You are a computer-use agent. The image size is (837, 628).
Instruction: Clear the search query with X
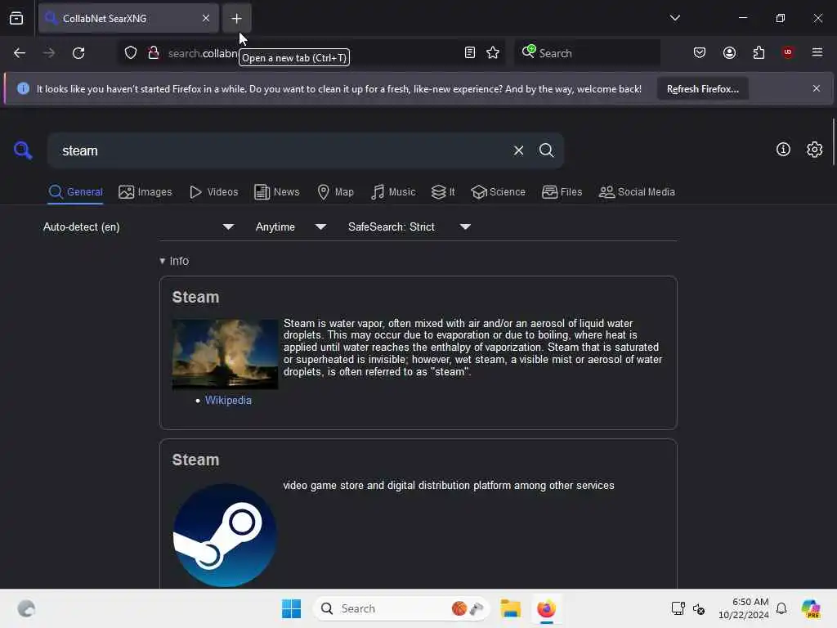click(518, 150)
